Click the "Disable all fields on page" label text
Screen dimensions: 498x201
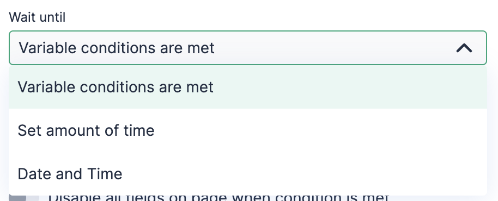(218, 198)
